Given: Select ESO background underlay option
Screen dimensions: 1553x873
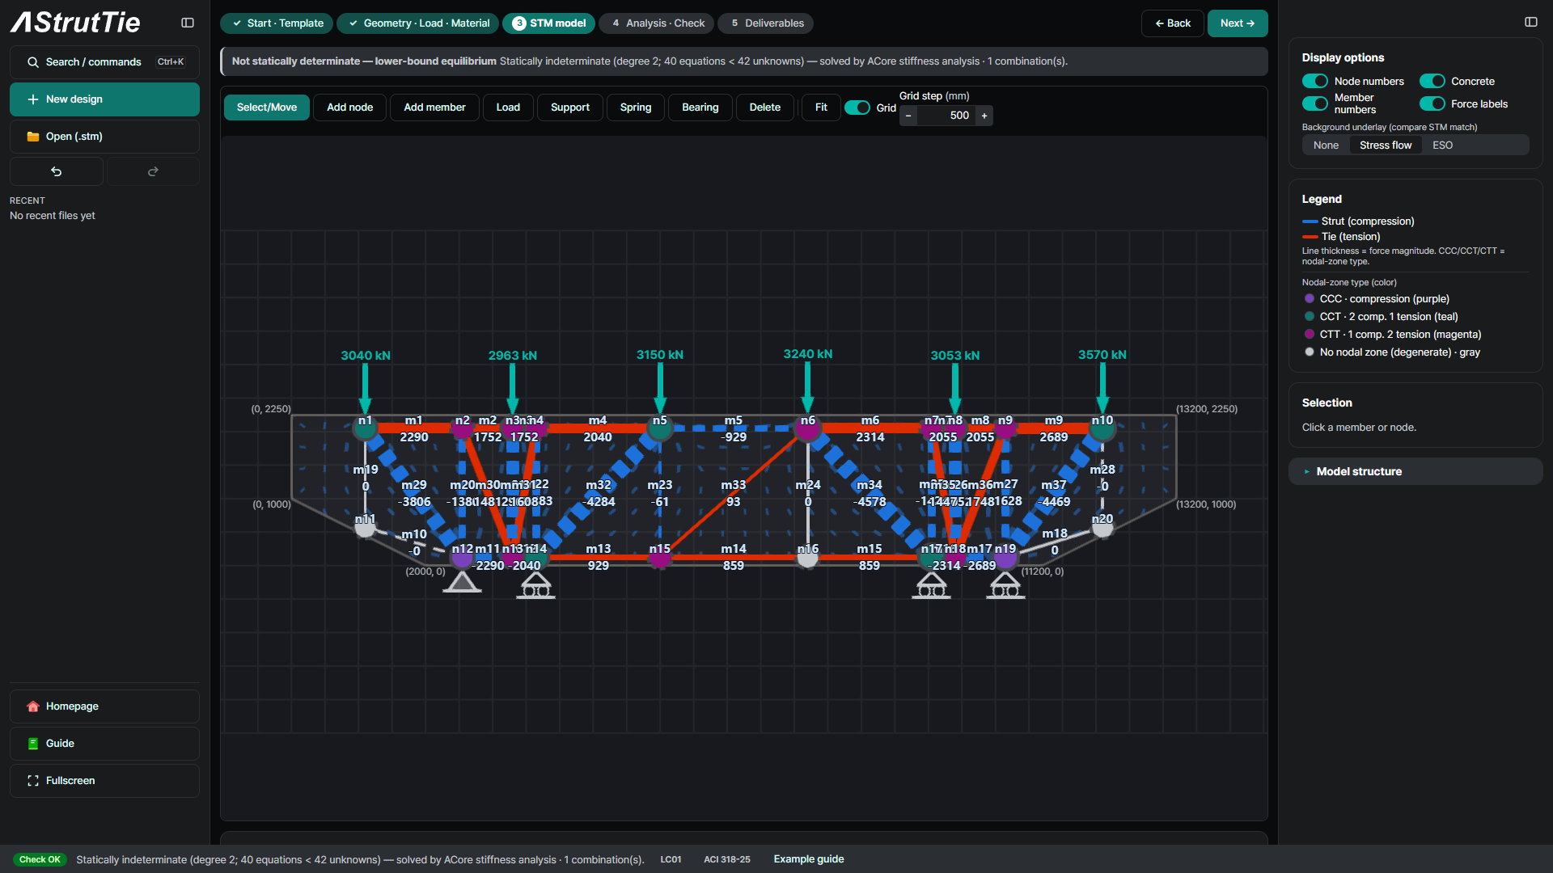Looking at the screenshot, I should point(1442,145).
